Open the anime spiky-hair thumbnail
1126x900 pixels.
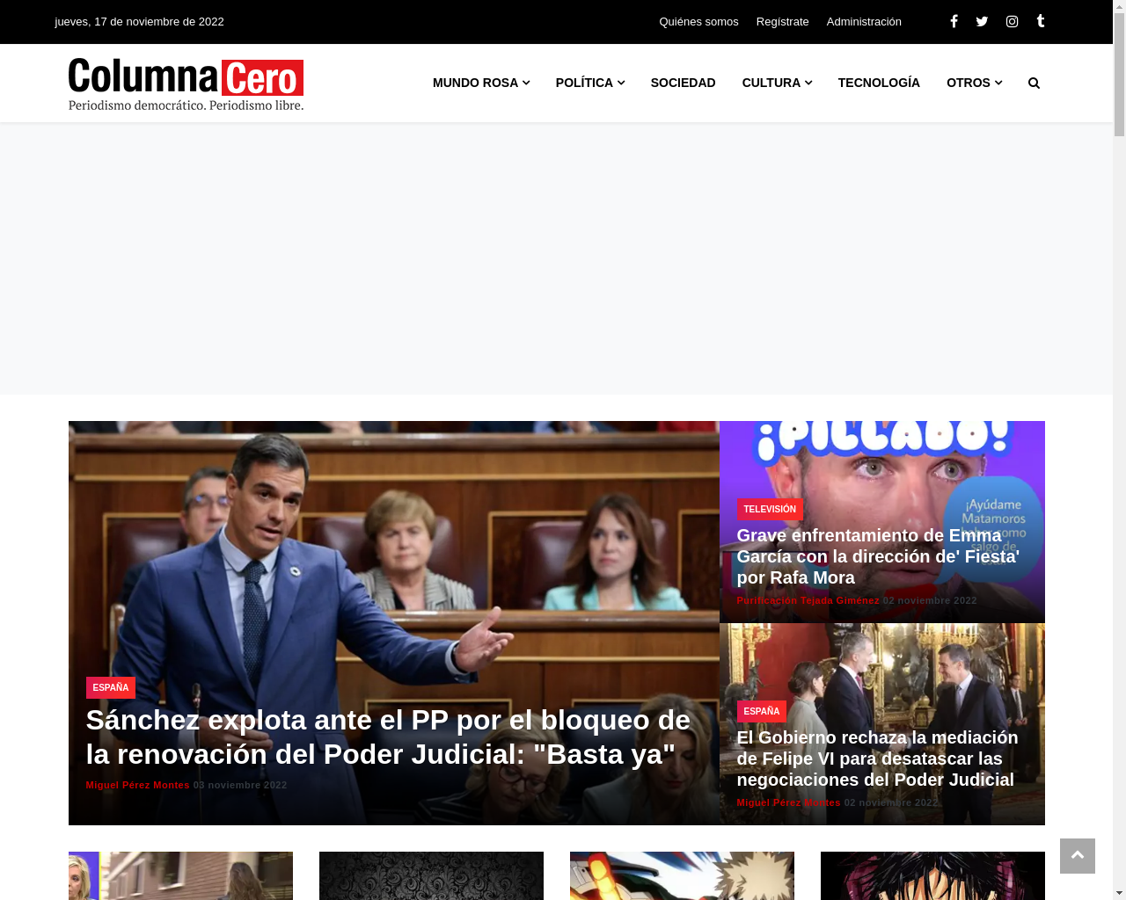(682, 875)
